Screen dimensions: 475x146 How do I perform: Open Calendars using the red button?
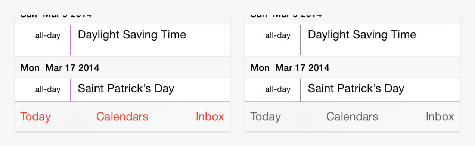click(x=122, y=117)
